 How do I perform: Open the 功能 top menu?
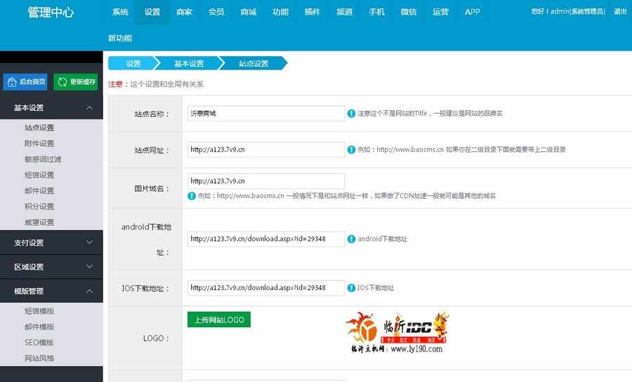pos(280,12)
